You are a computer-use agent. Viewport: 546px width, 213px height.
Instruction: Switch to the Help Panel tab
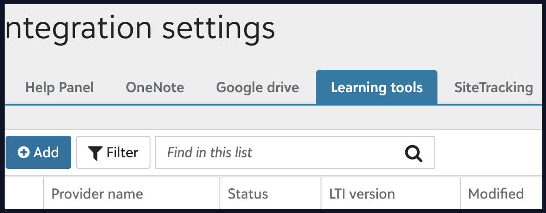pyautogui.click(x=60, y=87)
